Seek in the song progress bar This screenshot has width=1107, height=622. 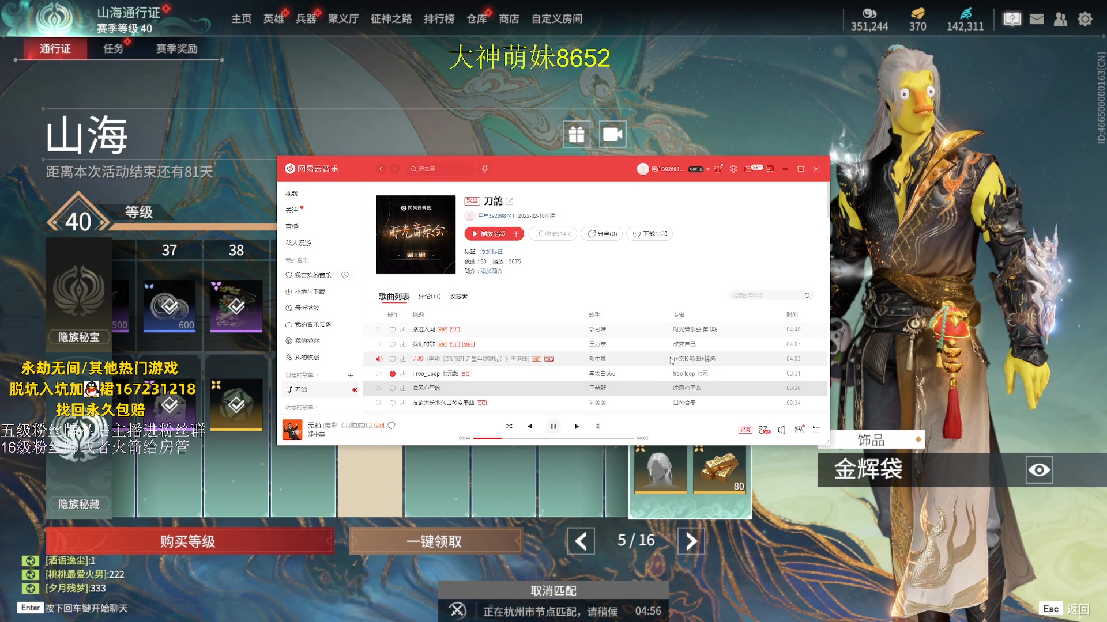click(553, 438)
